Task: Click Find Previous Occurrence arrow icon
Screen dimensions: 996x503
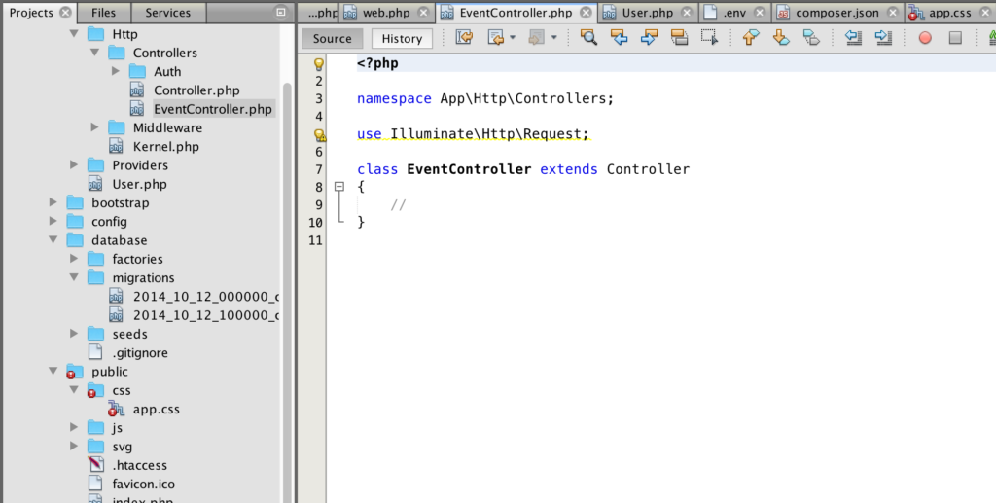Action: (x=619, y=38)
